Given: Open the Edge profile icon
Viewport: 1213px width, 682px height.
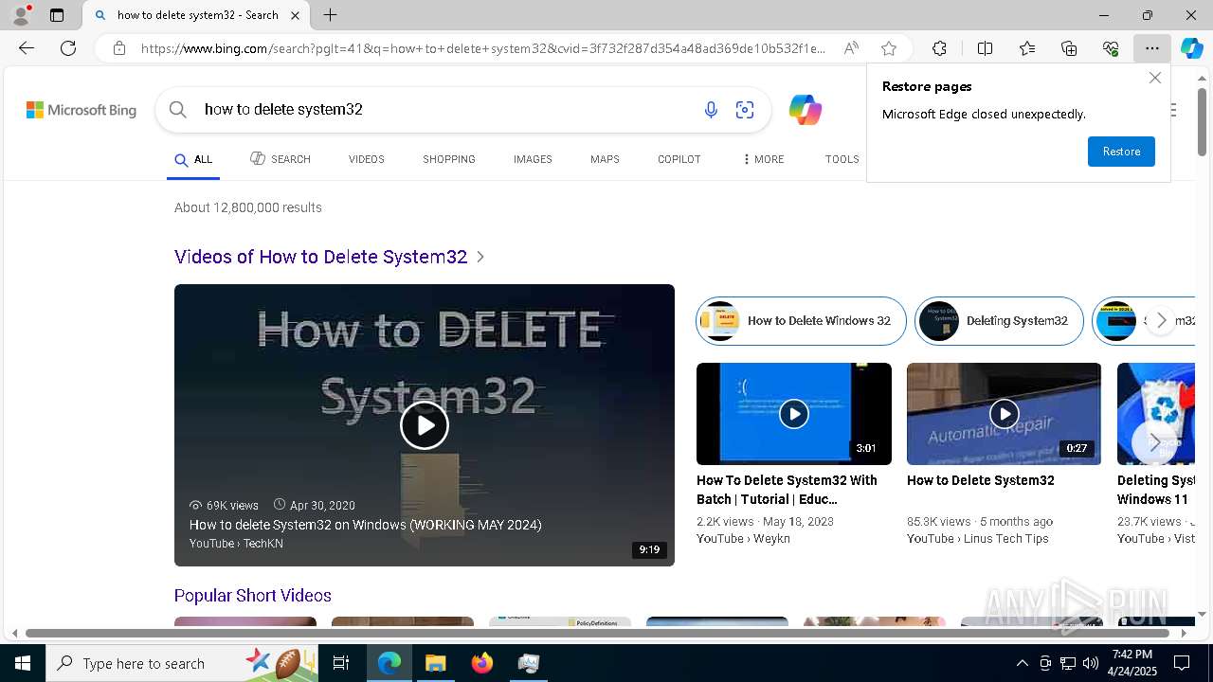Looking at the screenshot, I should click(21, 15).
